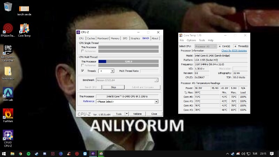279x157 pixels.
Task: Open Google Chrome from the taskbar
Action: pyautogui.click(x=21, y=154)
